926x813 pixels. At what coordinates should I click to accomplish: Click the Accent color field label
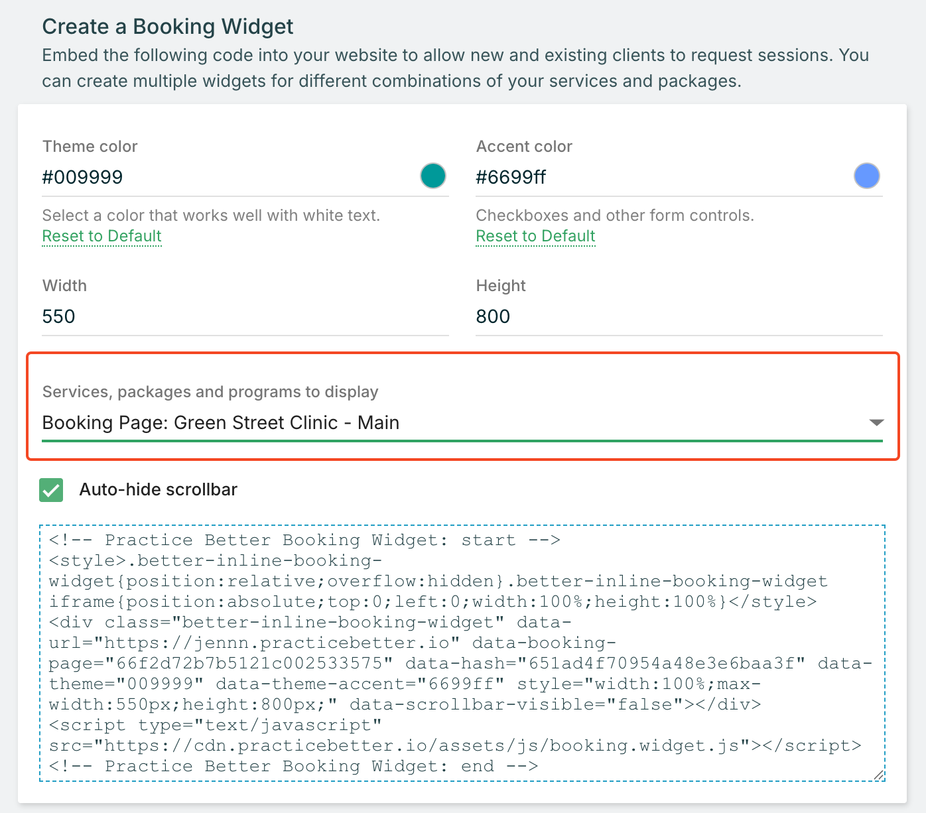pyautogui.click(x=524, y=147)
